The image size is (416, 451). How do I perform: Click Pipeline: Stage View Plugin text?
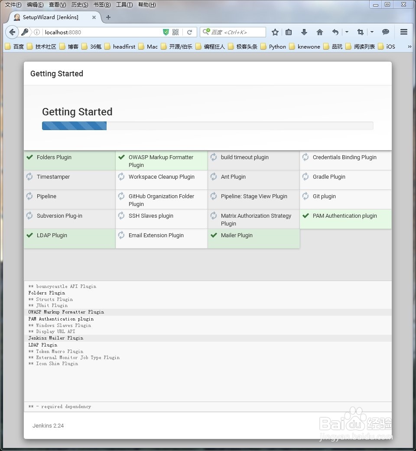(x=254, y=196)
